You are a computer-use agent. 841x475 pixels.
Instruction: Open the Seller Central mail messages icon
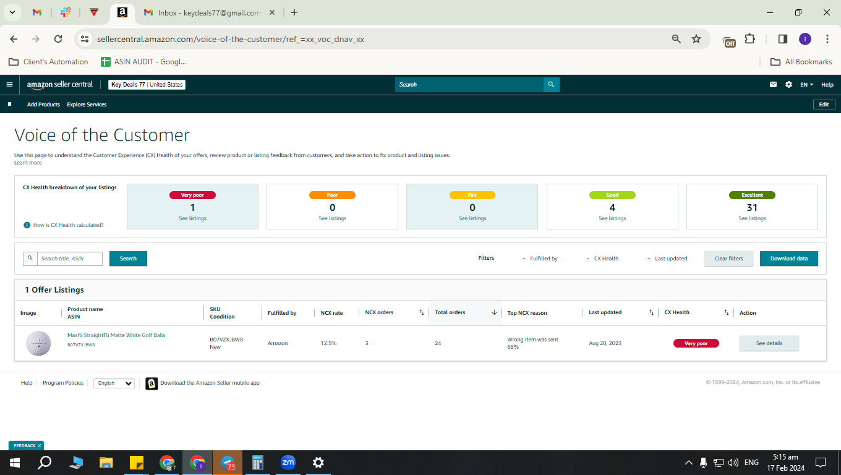[x=773, y=85]
